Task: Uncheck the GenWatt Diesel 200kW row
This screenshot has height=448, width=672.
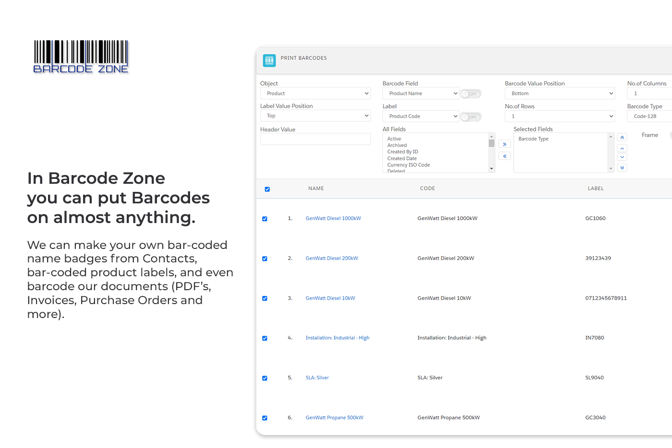Action: point(264,259)
